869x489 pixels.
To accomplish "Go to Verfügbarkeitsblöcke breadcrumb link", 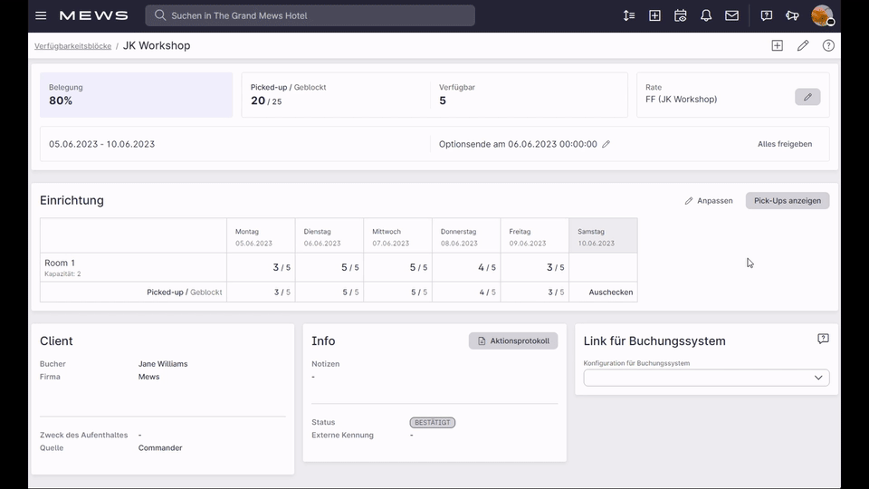I will [72, 46].
